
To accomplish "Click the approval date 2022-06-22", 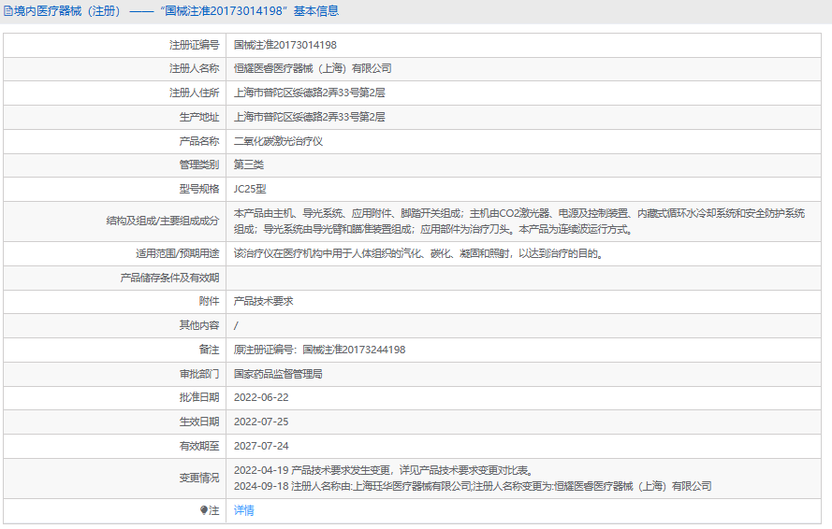I will click(261, 397).
